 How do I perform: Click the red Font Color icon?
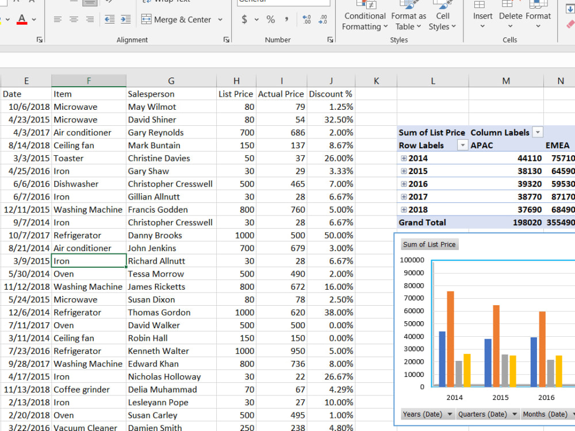pos(22,20)
